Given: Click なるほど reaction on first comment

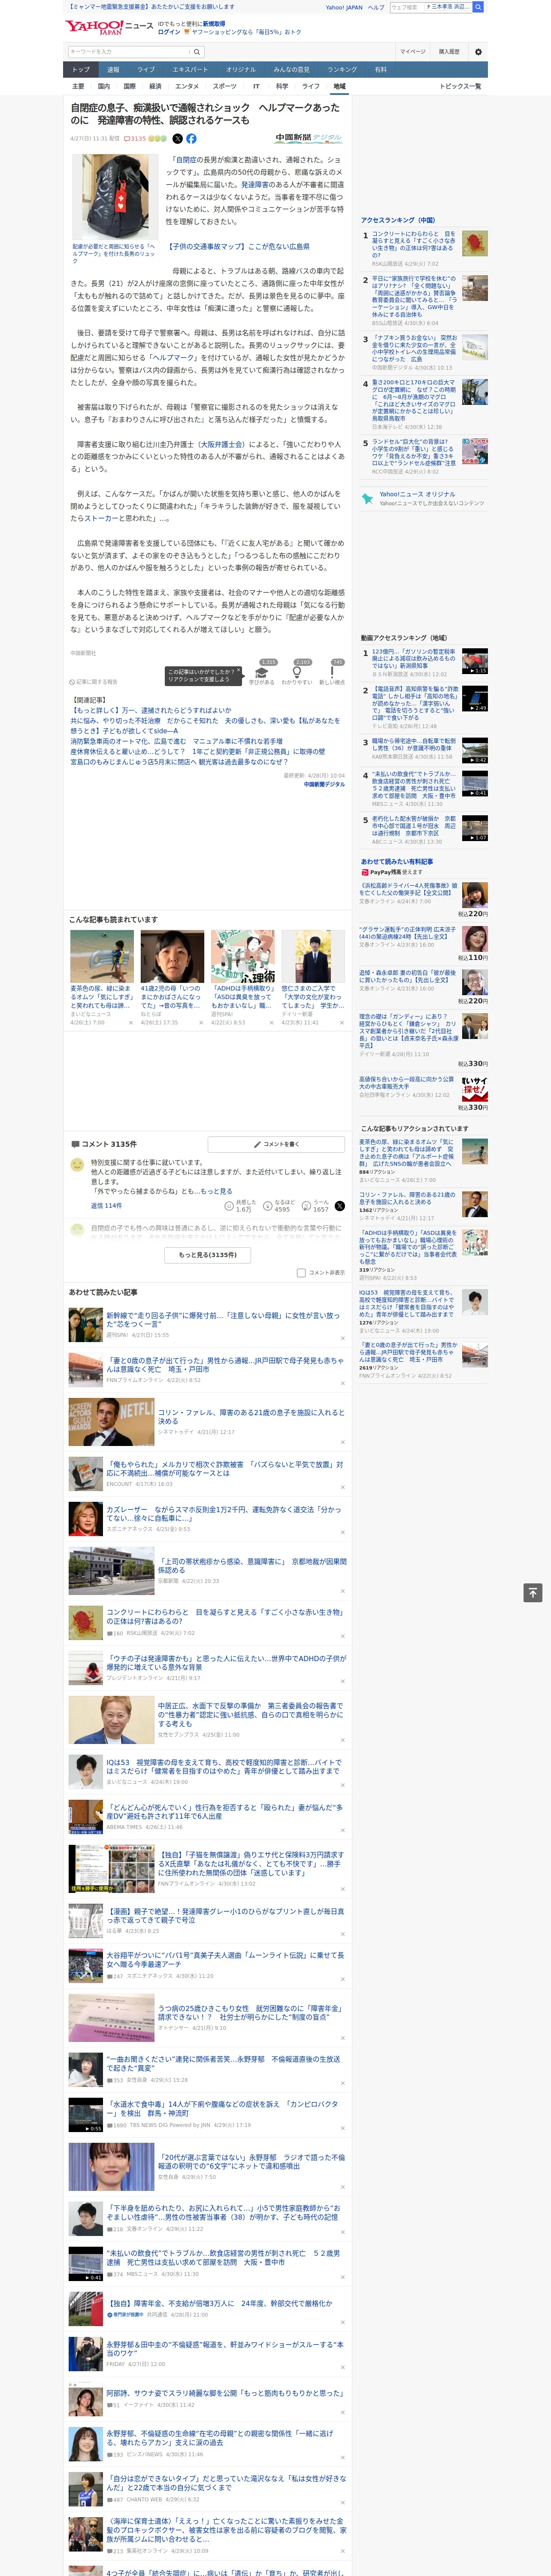Looking at the screenshot, I should [x=279, y=1206].
